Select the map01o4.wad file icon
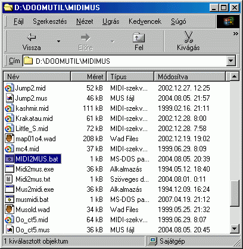This screenshot has height=249, width=243. [x=10, y=138]
